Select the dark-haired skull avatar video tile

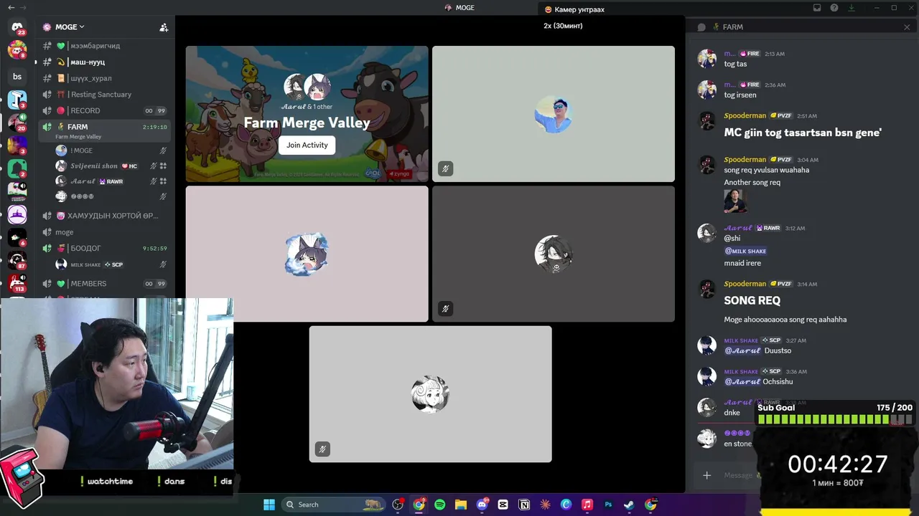click(x=554, y=254)
